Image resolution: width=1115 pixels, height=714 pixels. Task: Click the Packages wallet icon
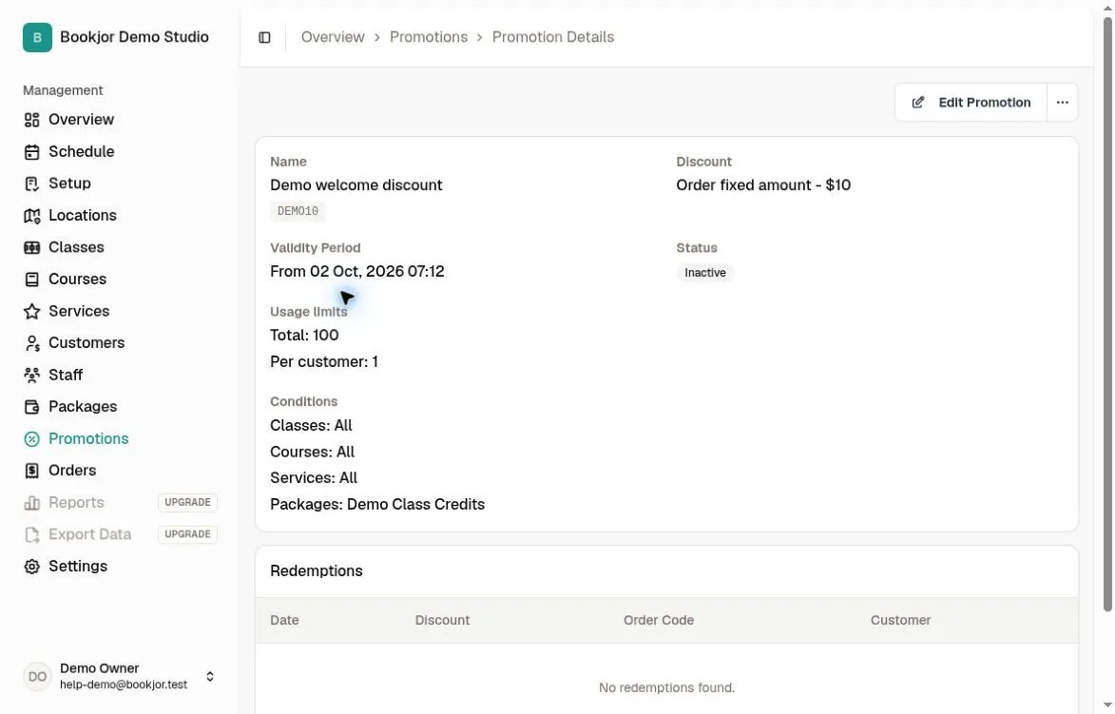coord(31,407)
